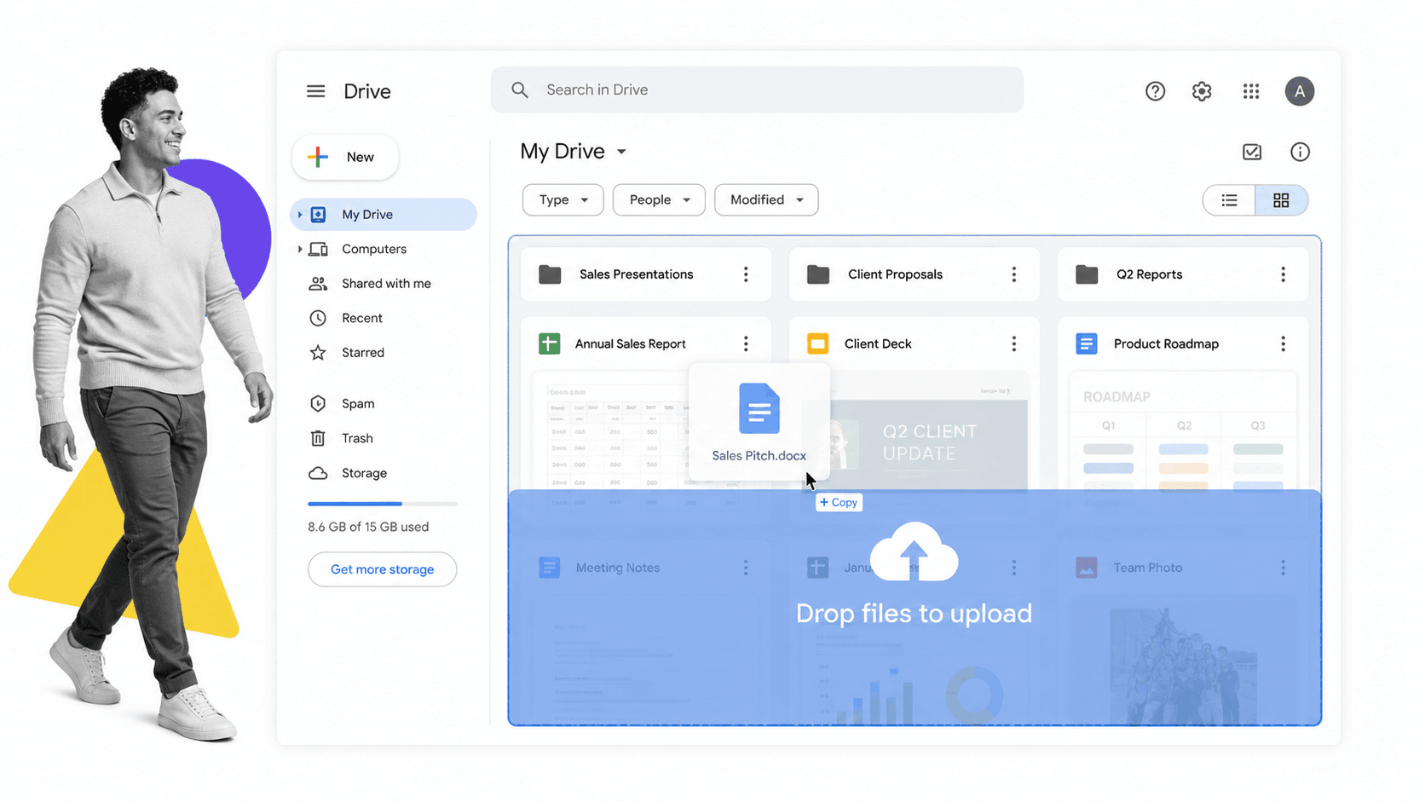The width and height of the screenshot is (1425, 802).
Task: Click the Annual Sales Report Sheets icon
Action: (x=550, y=343)
